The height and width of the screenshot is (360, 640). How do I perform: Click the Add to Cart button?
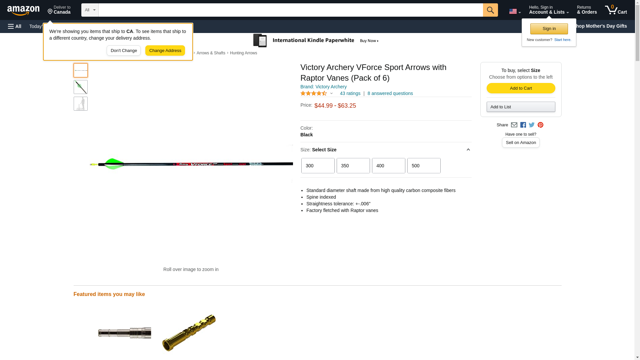[x=521, y=88]
